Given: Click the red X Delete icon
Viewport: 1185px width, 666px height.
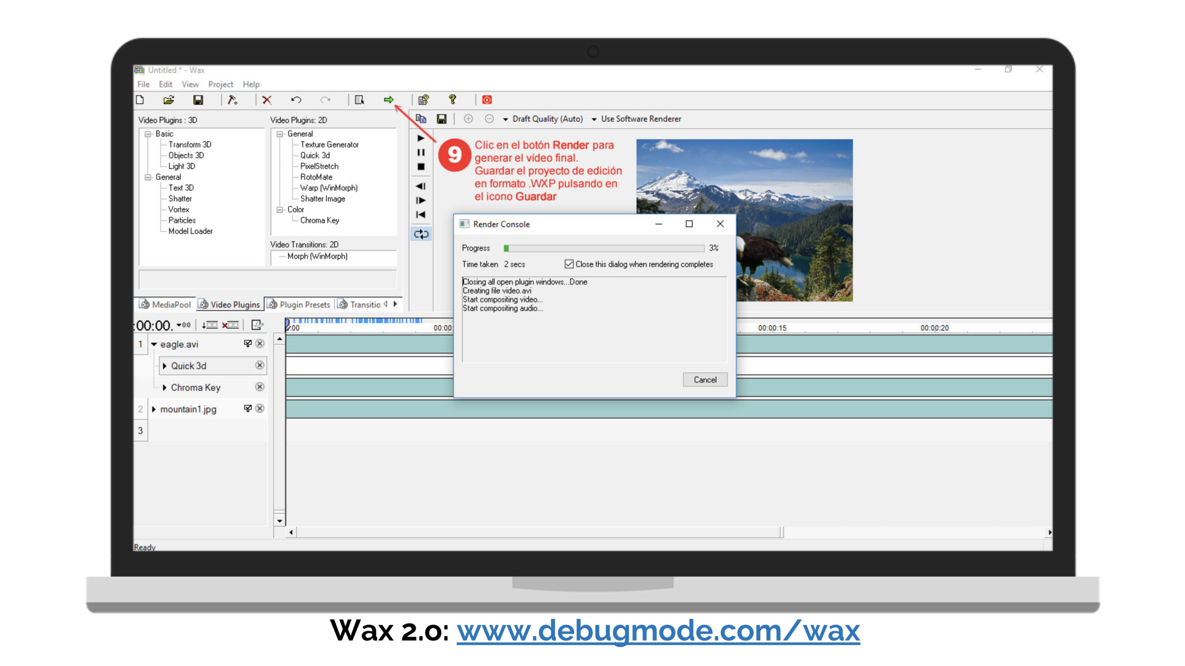Looking at the screenshot, I should [x=267, y=100].
